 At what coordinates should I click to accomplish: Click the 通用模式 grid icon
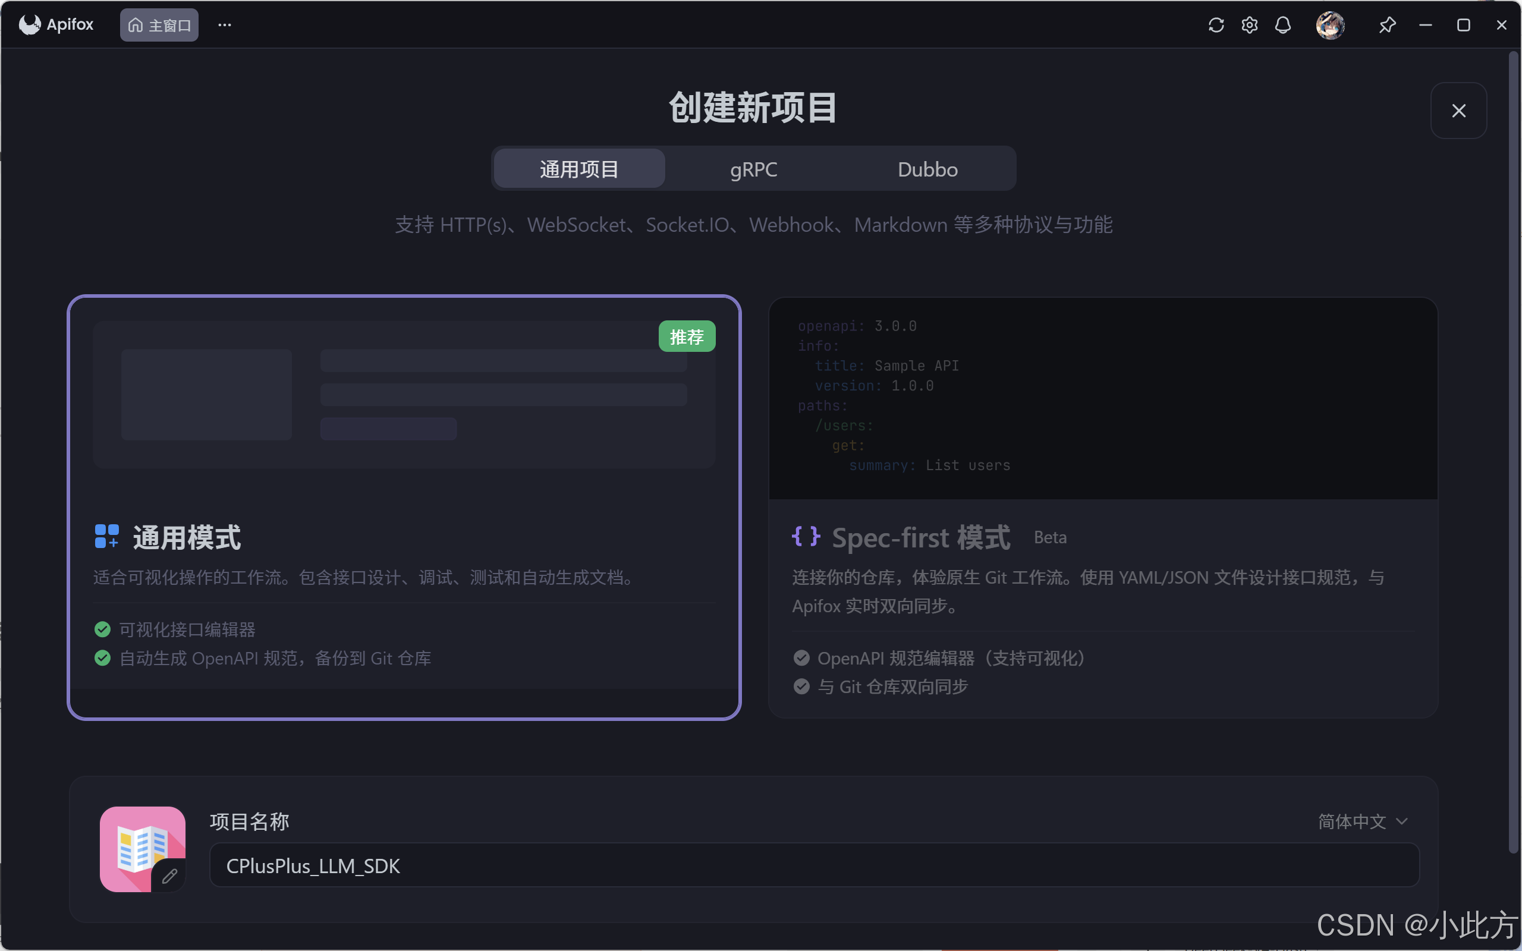[x=106, y=537]
